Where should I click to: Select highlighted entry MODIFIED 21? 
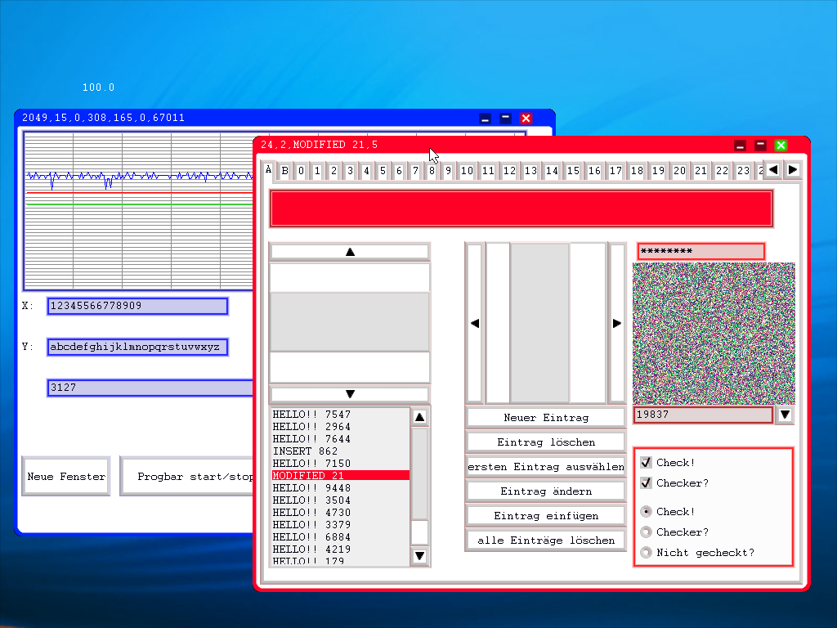coord(341,475)
